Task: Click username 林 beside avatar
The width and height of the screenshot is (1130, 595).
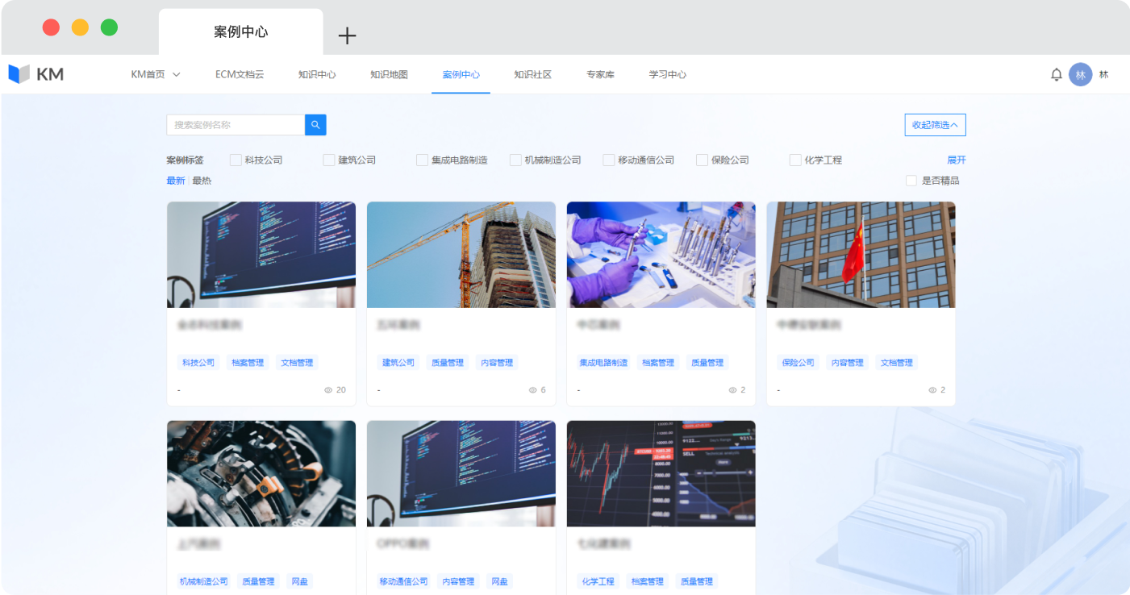Action: click(x=1103, y=74)
